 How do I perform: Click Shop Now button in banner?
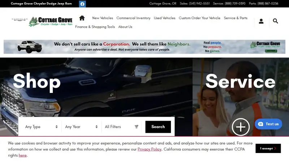[271, 51]
